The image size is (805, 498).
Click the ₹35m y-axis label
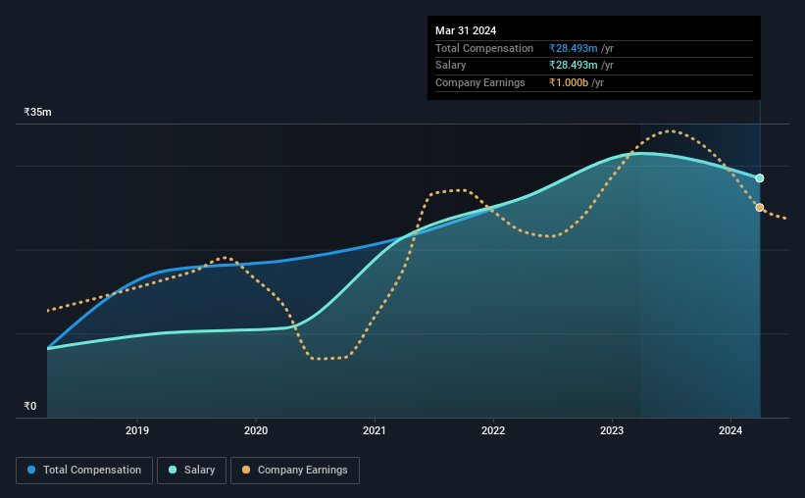click(x=37, y=112)
